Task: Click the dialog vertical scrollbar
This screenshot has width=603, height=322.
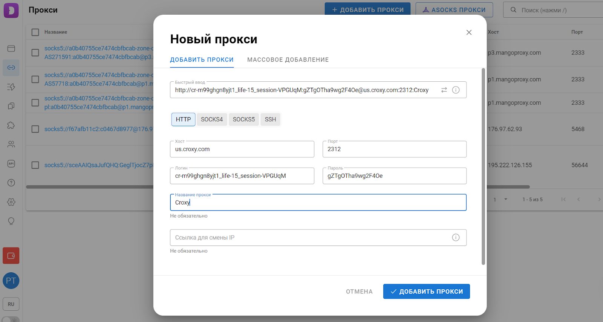Action: click(x=483, y=166)
